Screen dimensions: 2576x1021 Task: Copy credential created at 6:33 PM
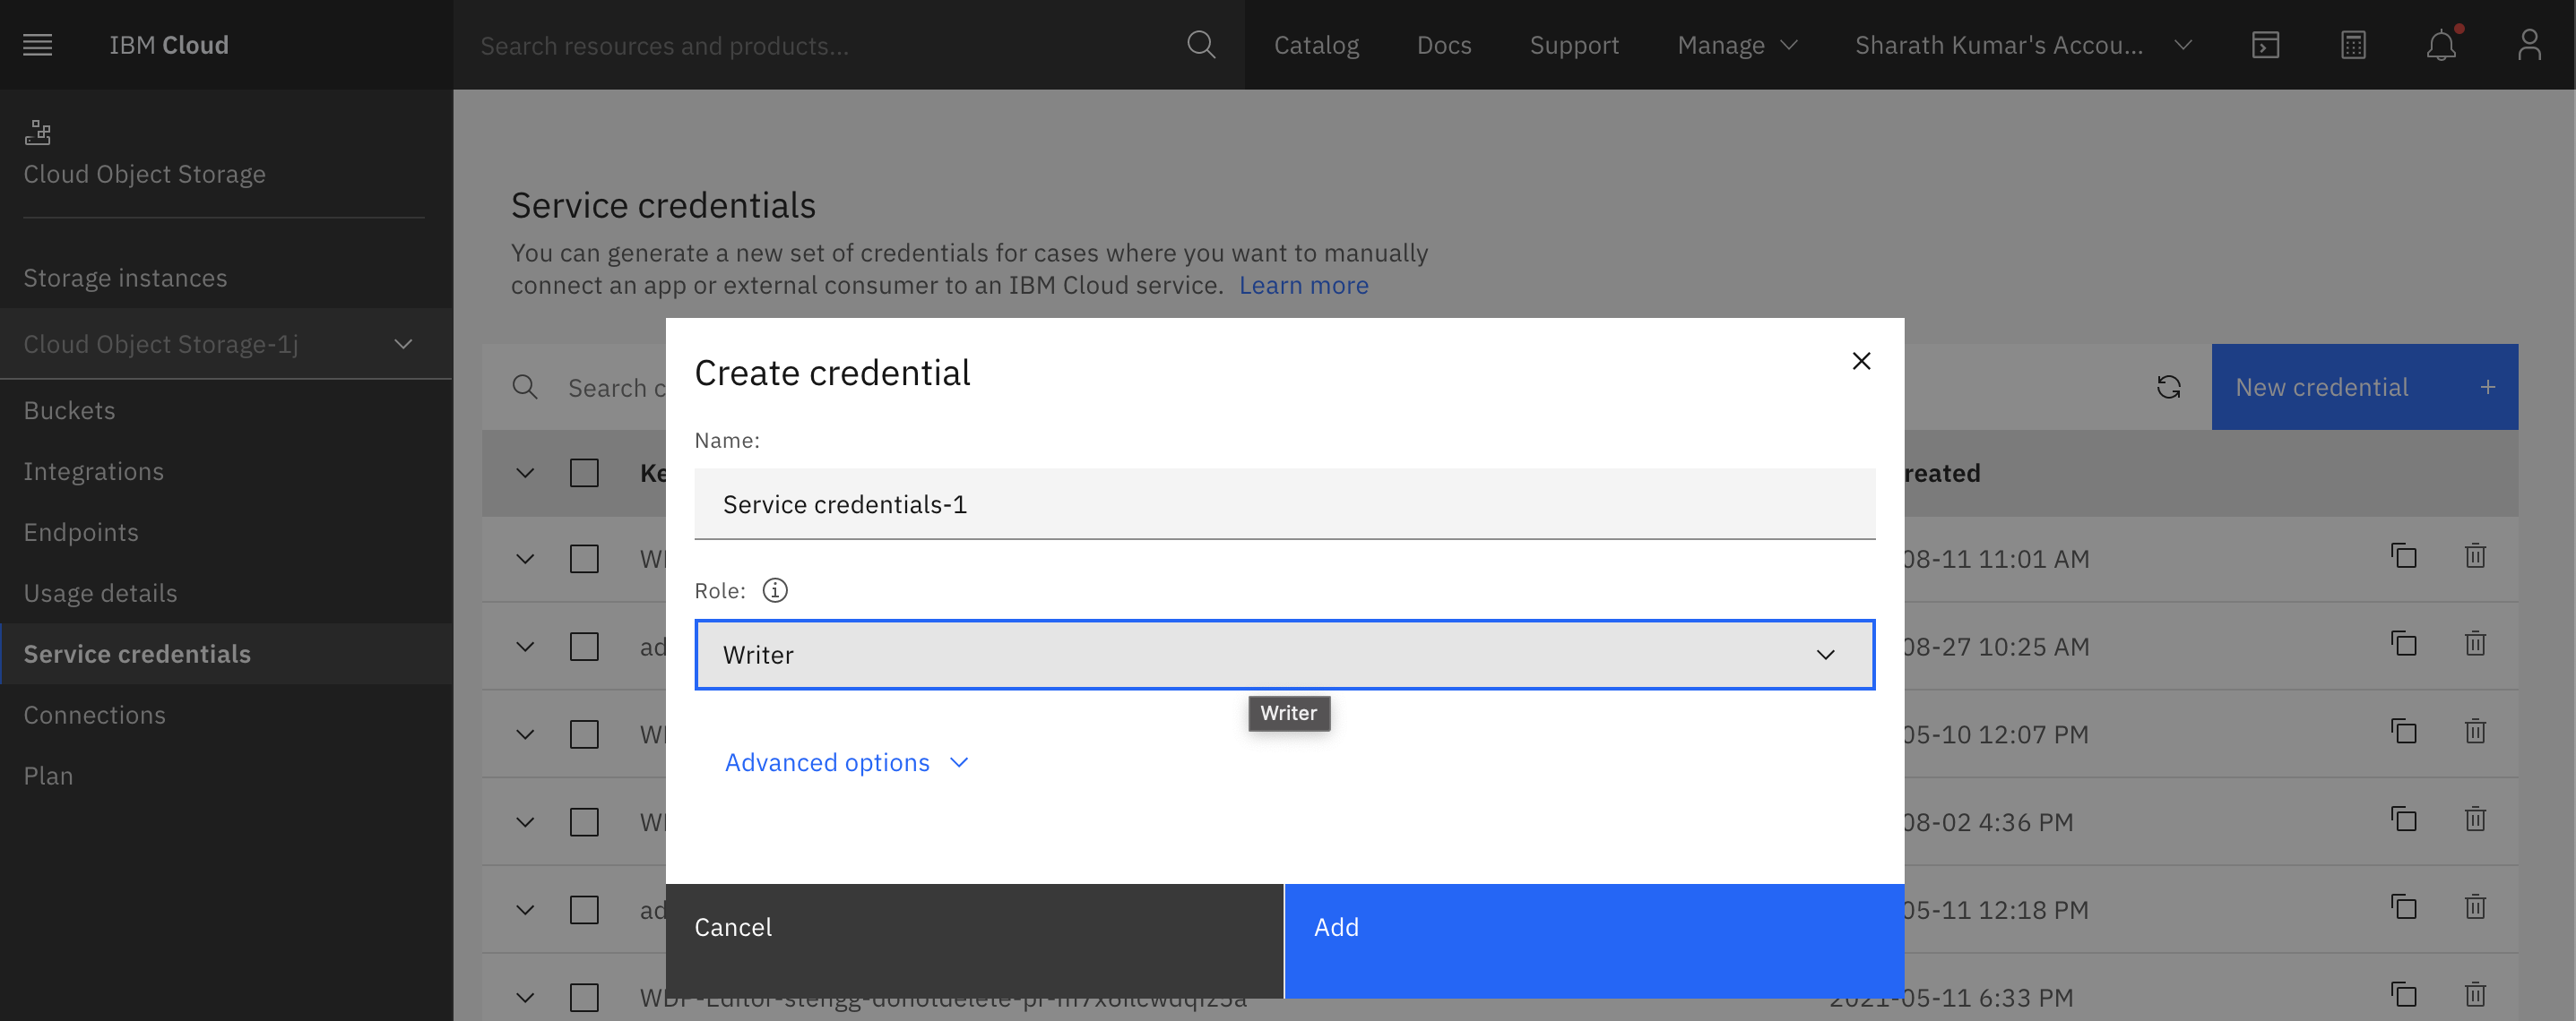coord(2404,996)
